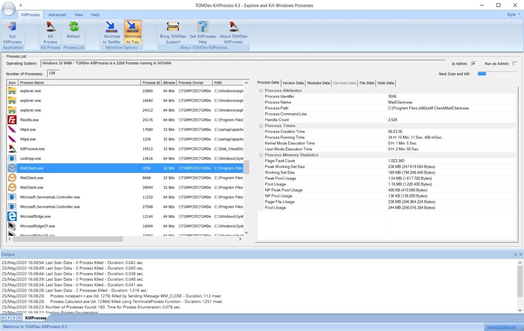The height and width of the screenshot is (331, 524).
Task: Click the Icon column header
Action: coord(12,83)
